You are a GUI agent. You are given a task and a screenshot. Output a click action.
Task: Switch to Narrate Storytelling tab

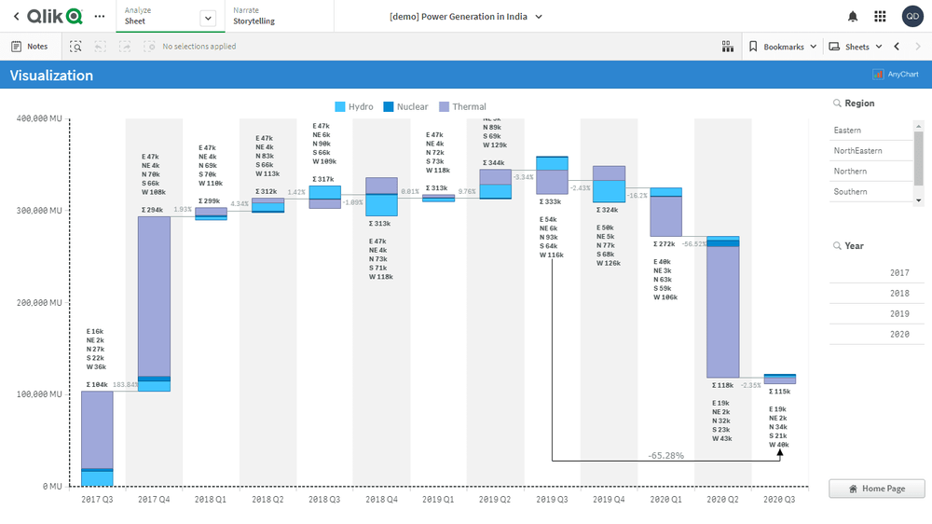click(x=254, y=16)
